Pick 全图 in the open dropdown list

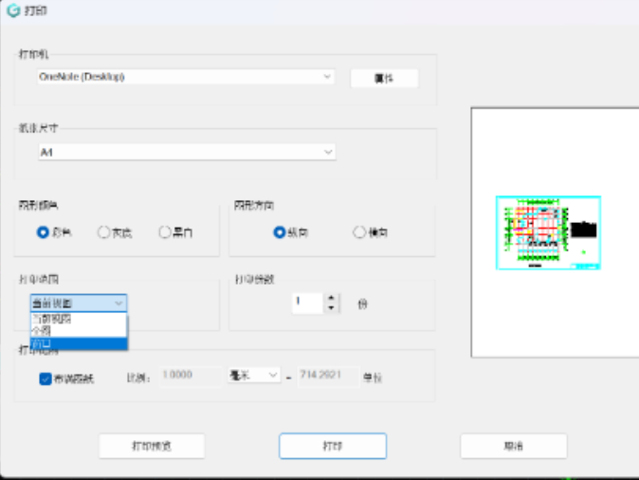coord(79,331)
